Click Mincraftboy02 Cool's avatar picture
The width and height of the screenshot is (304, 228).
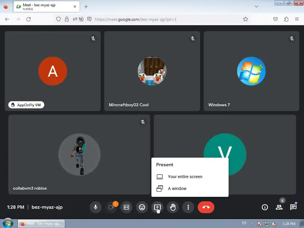click(152, 71)
